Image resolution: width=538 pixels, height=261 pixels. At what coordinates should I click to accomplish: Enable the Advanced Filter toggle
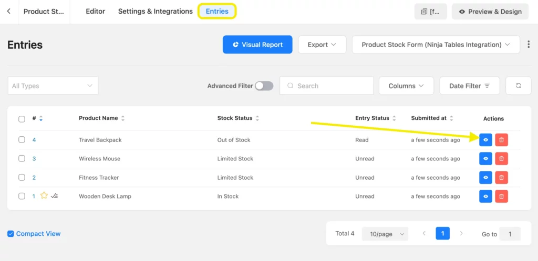264,86
